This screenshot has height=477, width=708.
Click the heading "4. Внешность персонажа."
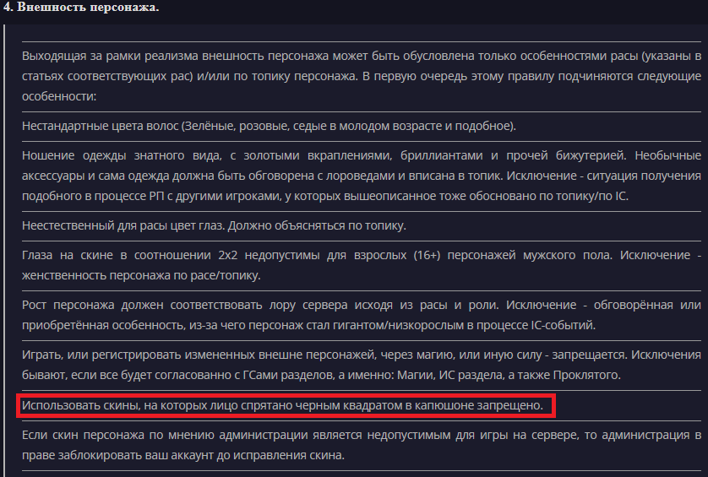(x=80, y=8)
